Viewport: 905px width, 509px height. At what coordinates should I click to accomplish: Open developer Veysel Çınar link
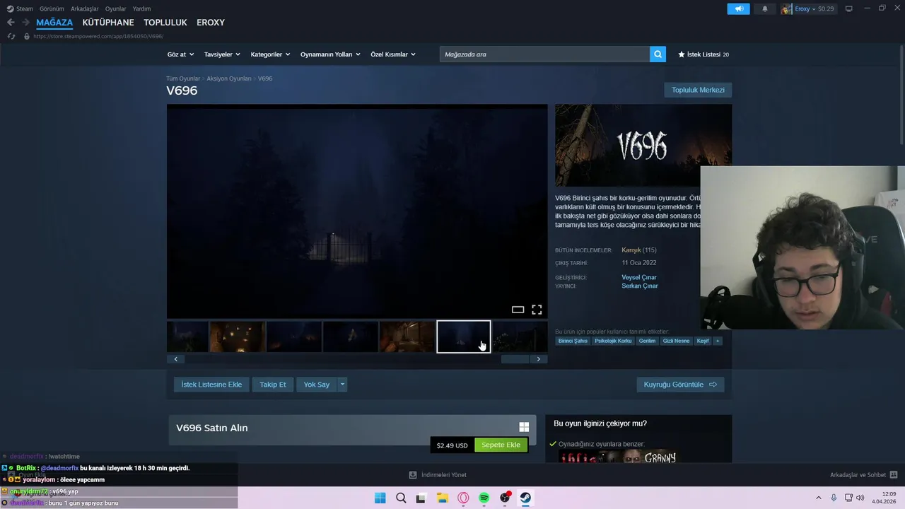pyautogui.click(x=639, y=277)
